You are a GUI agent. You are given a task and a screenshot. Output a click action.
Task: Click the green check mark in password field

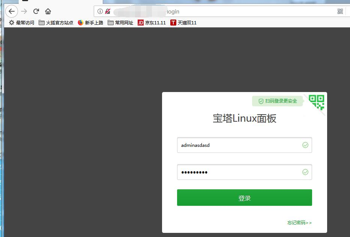(x=305, y=172)
